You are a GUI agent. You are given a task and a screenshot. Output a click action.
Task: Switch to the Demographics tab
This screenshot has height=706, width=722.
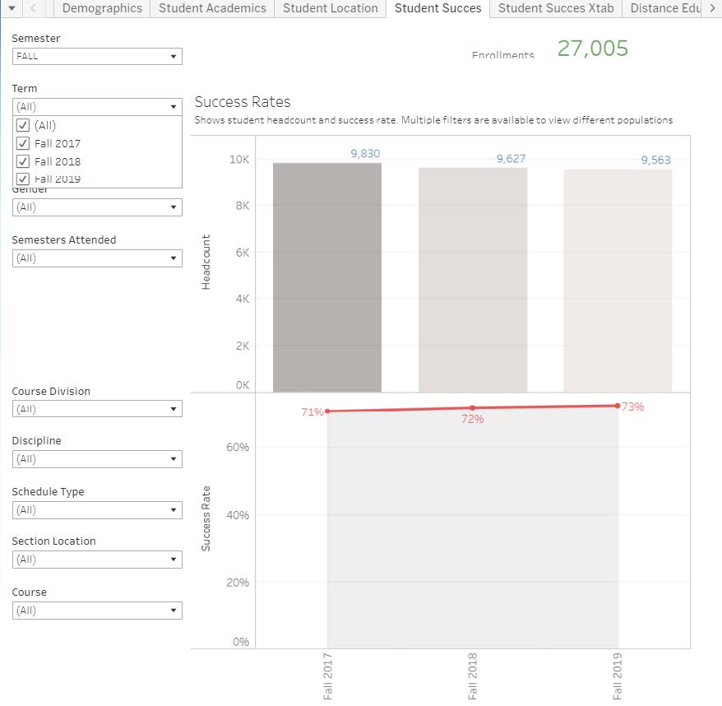(x=101, y=9)
